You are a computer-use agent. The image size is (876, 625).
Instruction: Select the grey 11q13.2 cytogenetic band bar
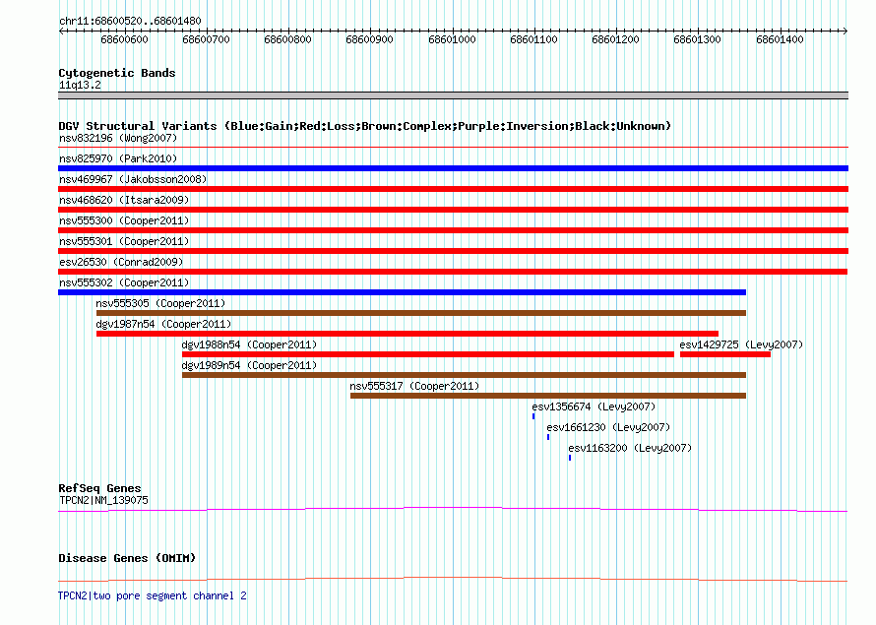coord(453,95)
